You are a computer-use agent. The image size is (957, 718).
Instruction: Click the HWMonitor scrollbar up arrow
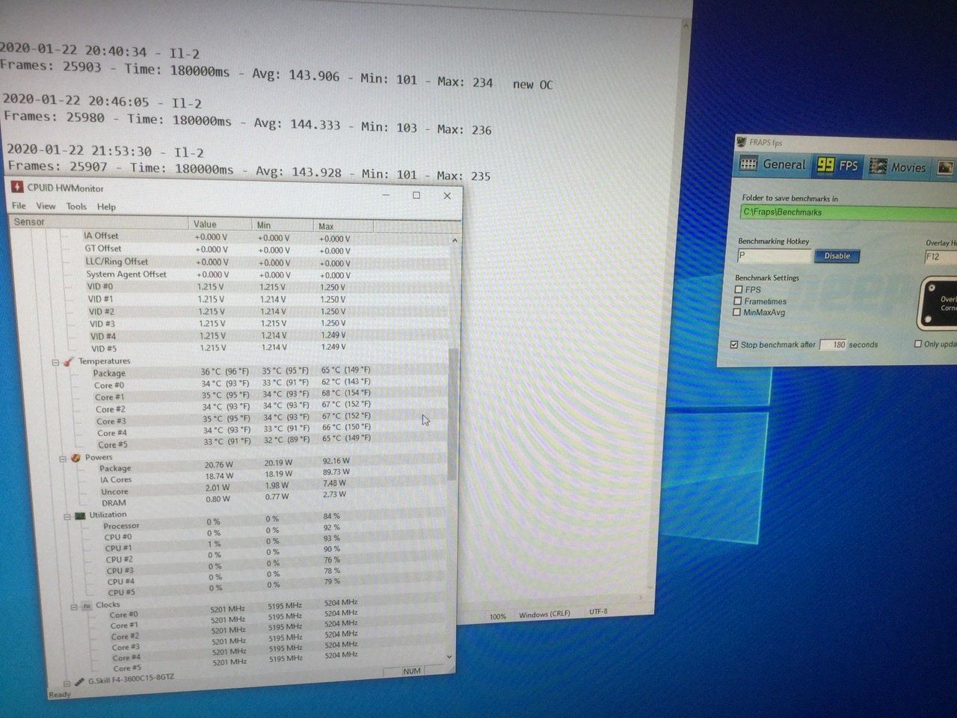[454, 241]
